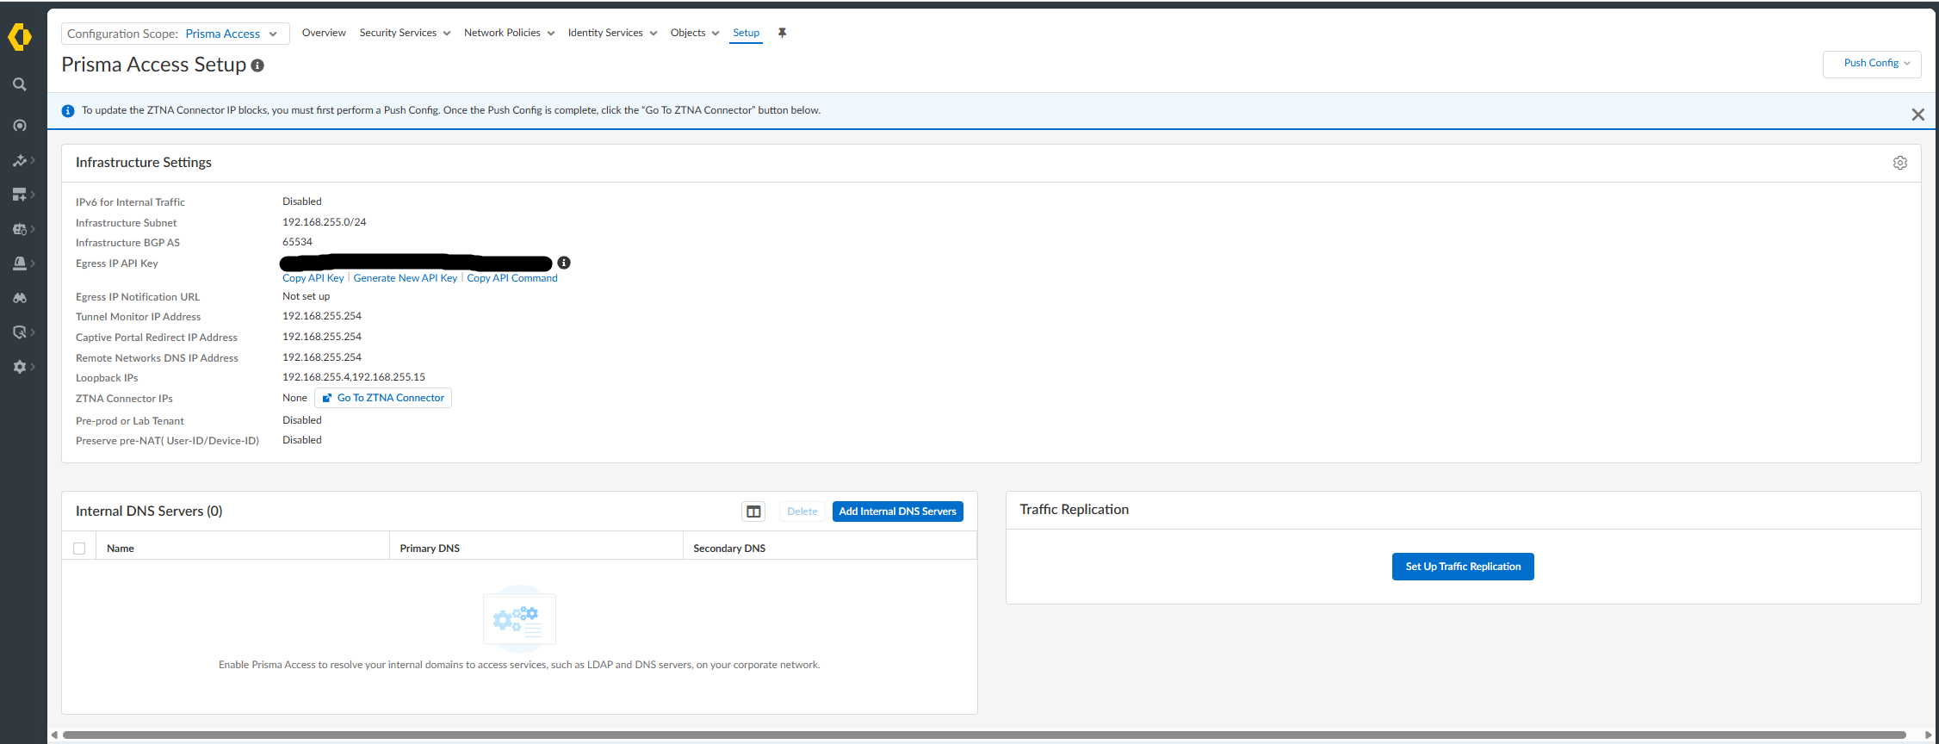The image size is (1939, 744).
Task: Click the pin icon next to Setup
Action: coord(782,33)
